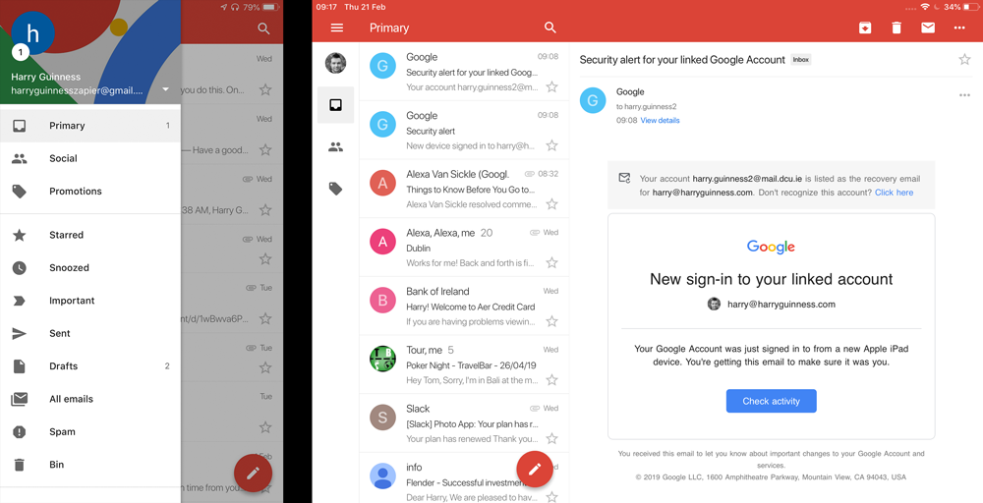983x503 pixels.
Task: Expand the account switcher arrow in drawer
Action: (x=165, y=89)
